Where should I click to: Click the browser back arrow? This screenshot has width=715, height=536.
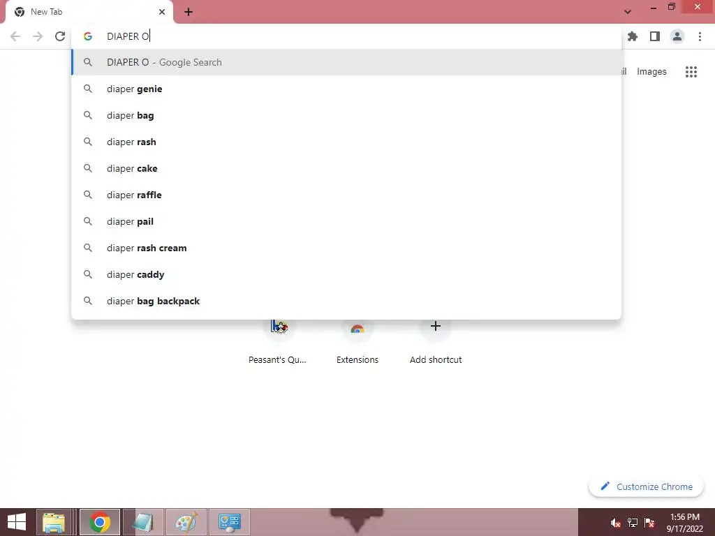[15, 36]
